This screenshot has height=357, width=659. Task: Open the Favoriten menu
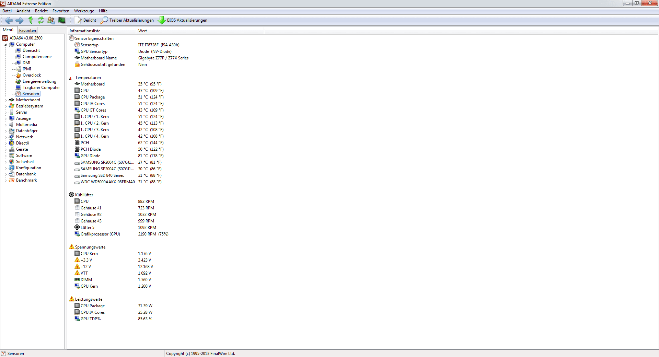61,11
